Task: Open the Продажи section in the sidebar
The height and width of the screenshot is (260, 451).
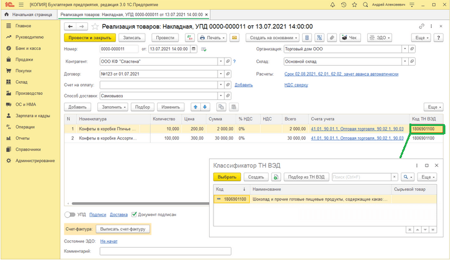Action: pyautogui.click(x=24, y=60)
